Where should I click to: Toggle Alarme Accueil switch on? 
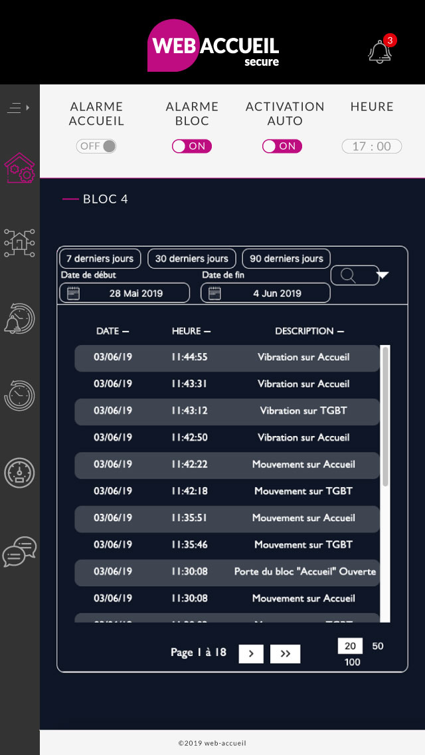pyautogui.click(x=96, y=146)
